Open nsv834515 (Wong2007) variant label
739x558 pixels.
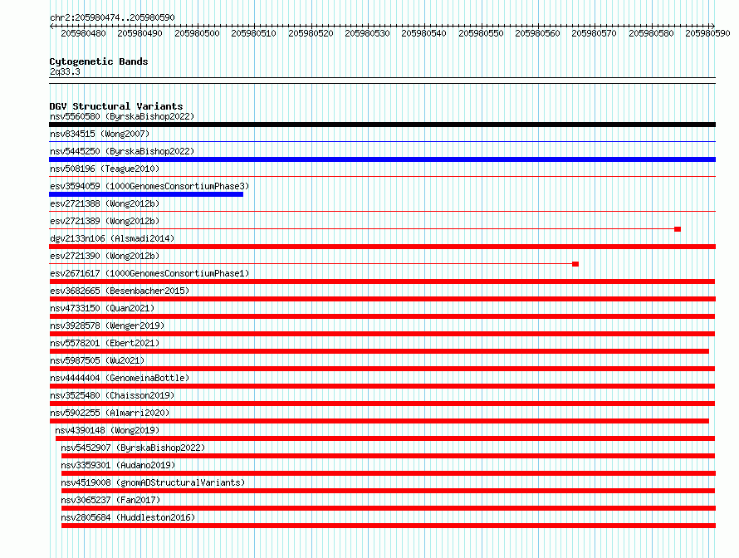[100, 134]
